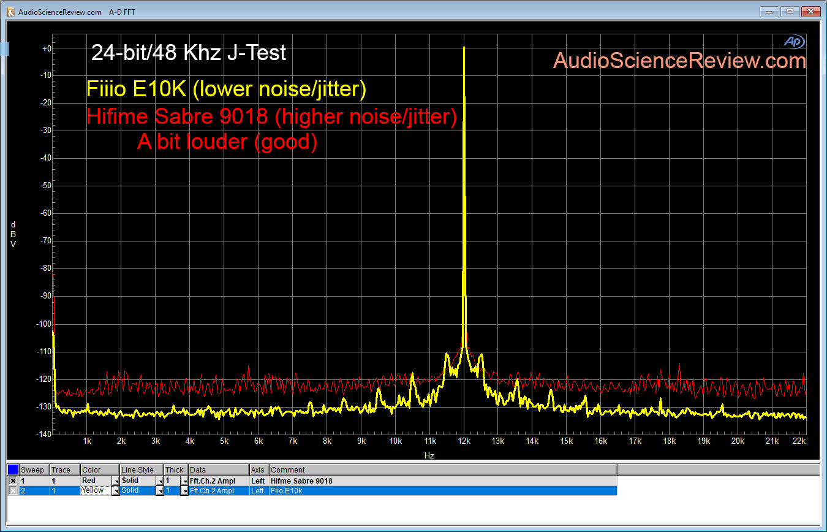Click the 'Fiiio E10K (lower noise/jitter)' annotation
The image size is (827, 532).
(x=226, y=89)
